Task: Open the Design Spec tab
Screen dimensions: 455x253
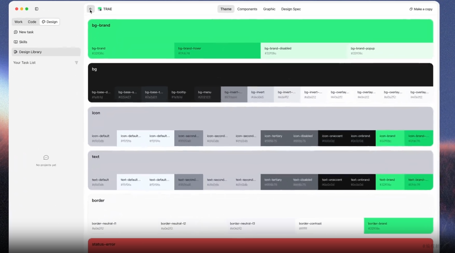Action: tap(291, 9)
